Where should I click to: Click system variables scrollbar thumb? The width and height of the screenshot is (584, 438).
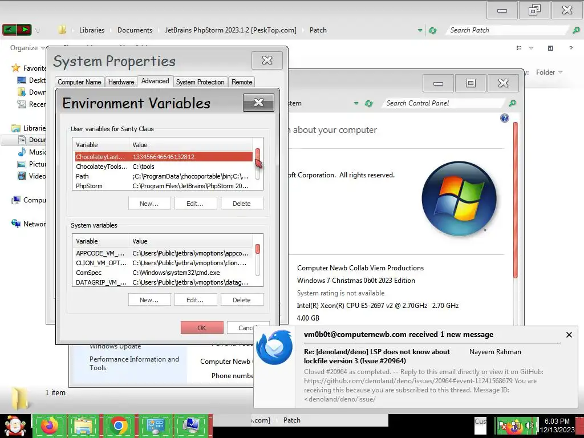(257, 249)
